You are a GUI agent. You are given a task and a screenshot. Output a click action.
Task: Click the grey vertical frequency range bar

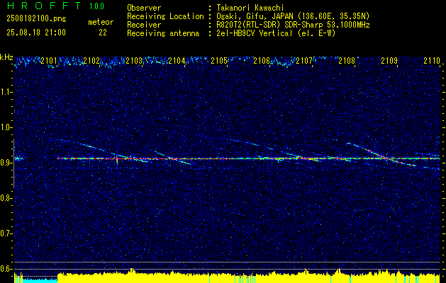[x=14, y=163]
